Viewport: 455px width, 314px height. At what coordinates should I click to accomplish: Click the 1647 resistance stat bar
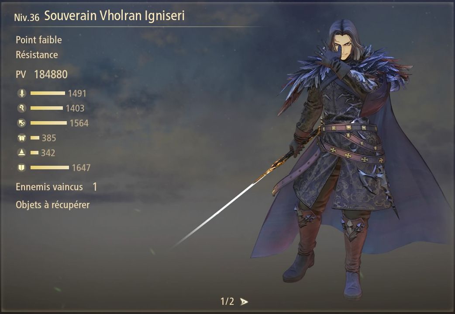50,167
